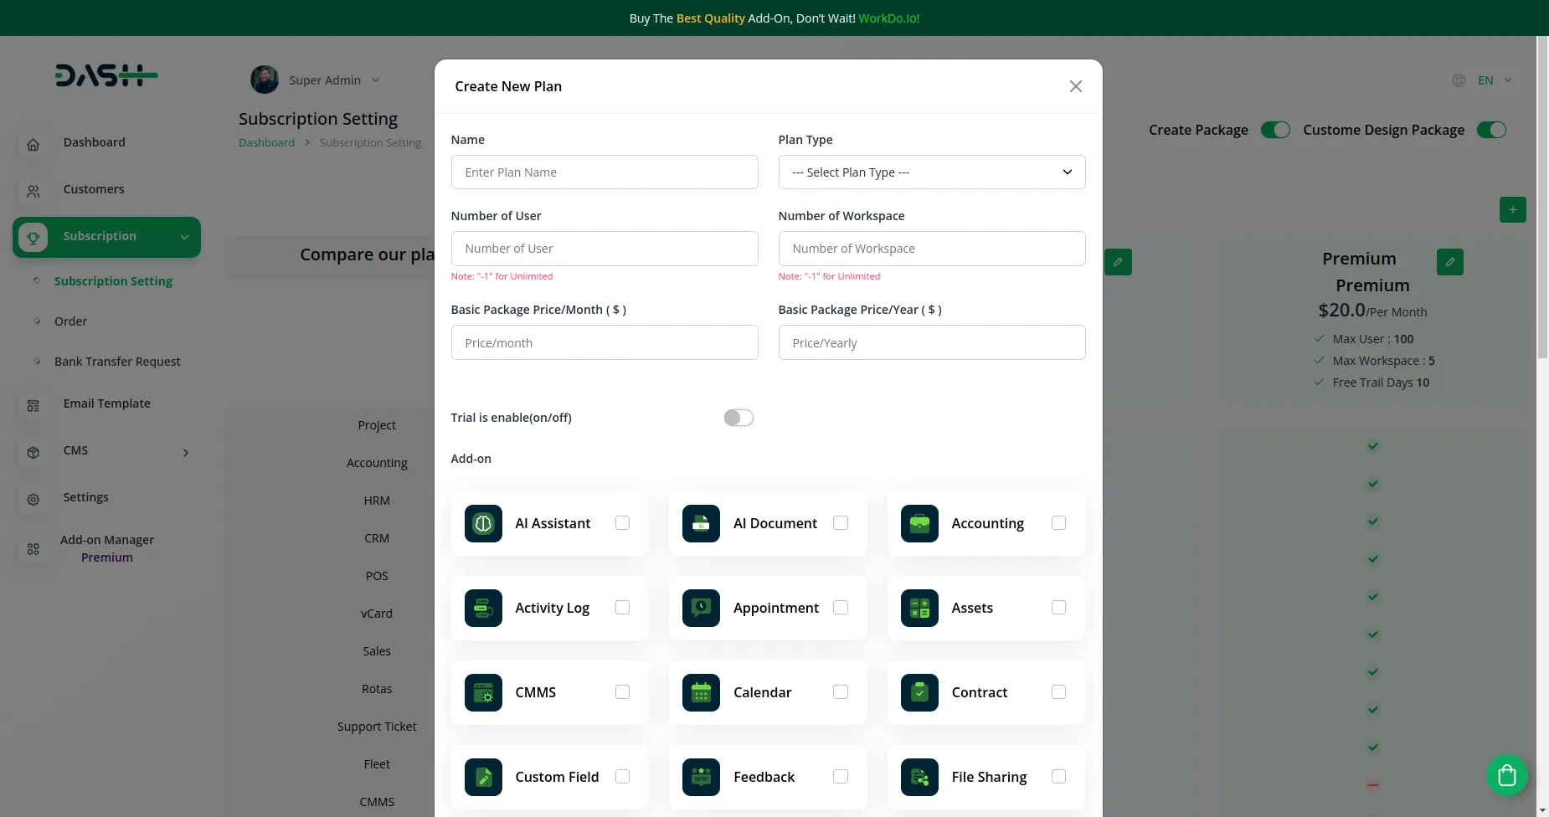Go to Bank Transfer Request submenu
The width and height of the screenshot is (1549, 817).
(117, 362)
